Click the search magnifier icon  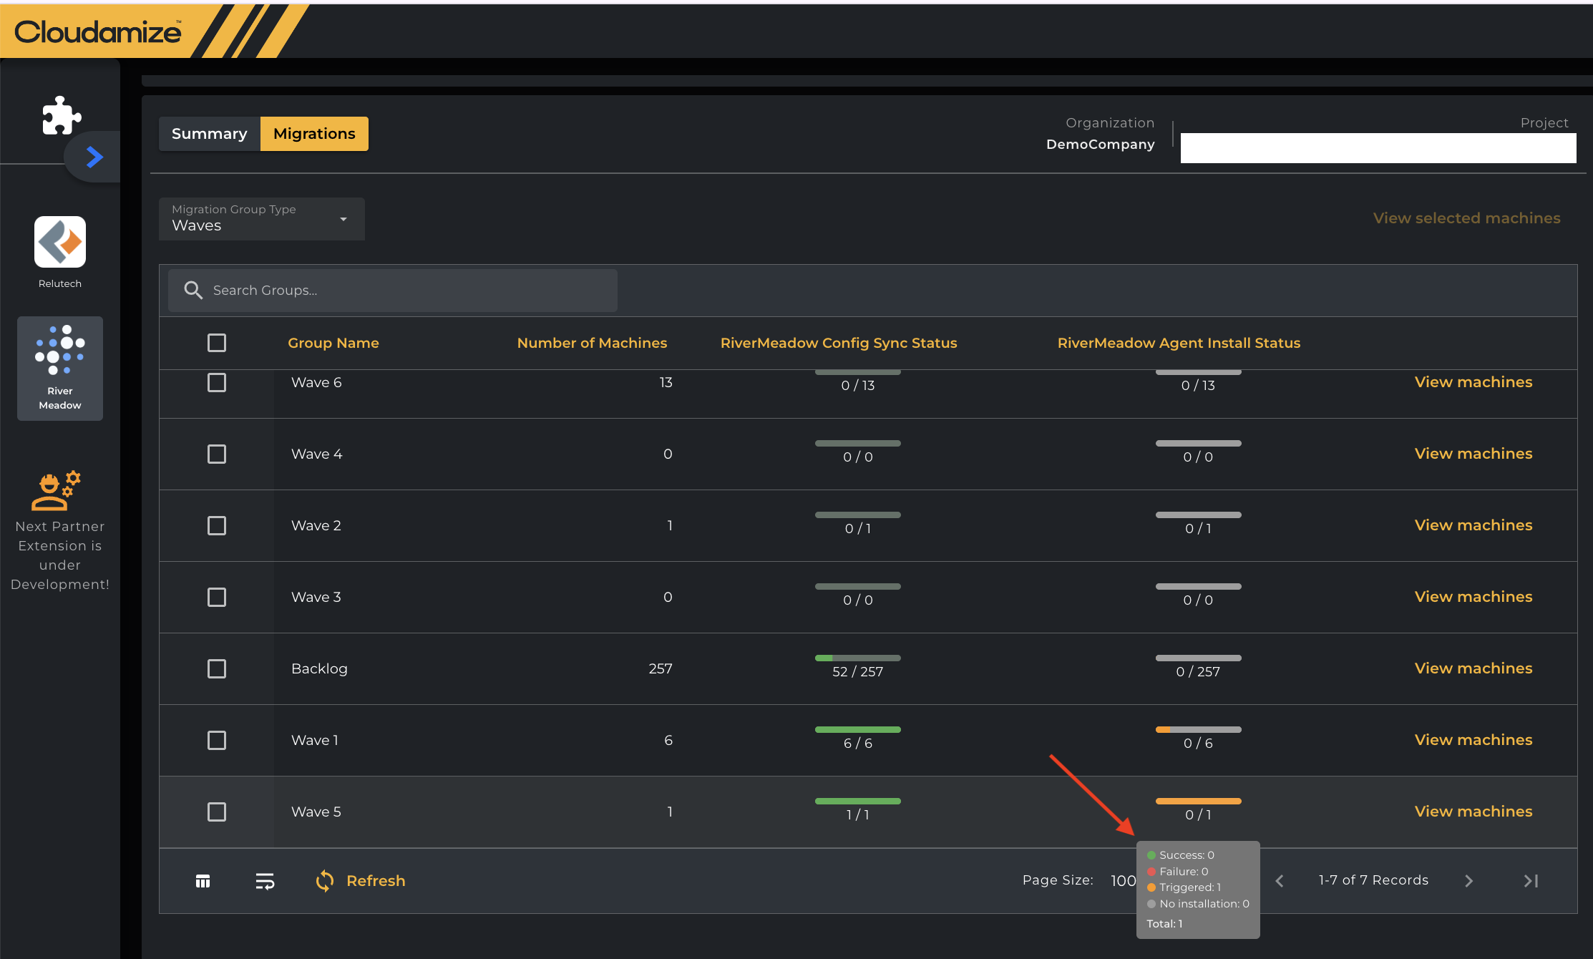point(193,290)
